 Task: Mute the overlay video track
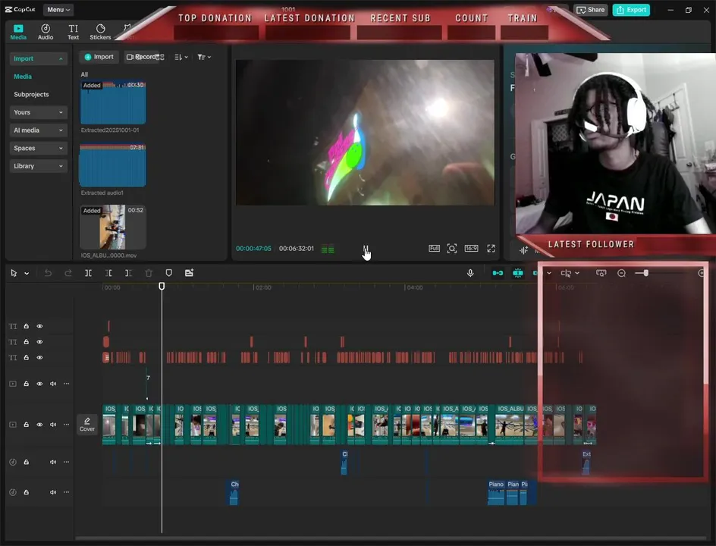(x=53, y=384)
